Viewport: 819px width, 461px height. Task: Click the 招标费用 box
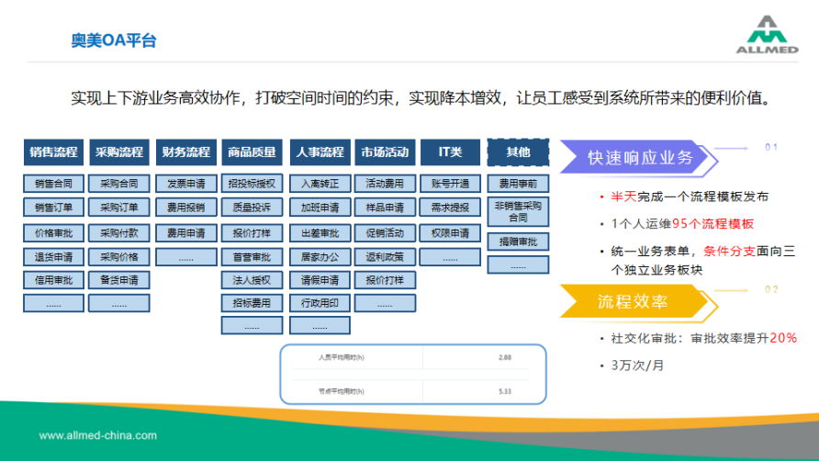click(252, 303)
